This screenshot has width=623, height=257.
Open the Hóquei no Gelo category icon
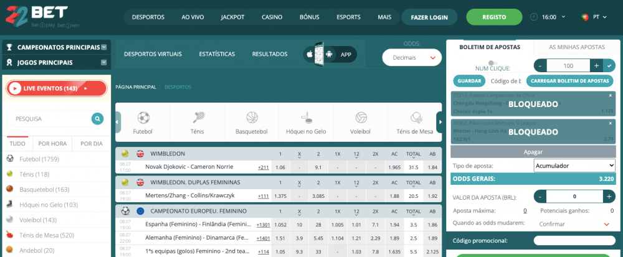(307, 118)
